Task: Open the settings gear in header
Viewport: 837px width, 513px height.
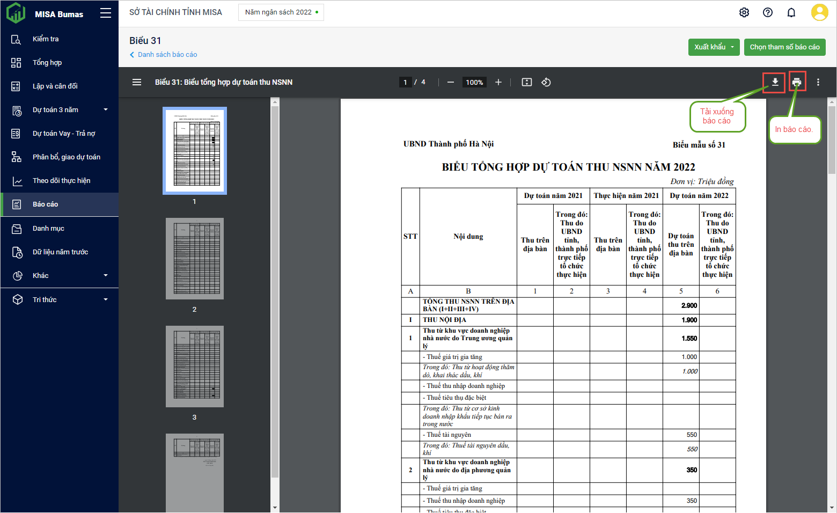Action: [x=744, y=12]
